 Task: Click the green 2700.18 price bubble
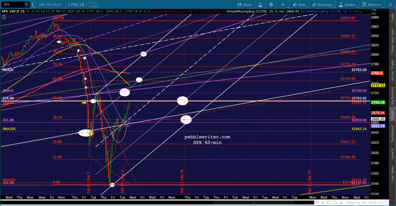[x=378, y=102]
